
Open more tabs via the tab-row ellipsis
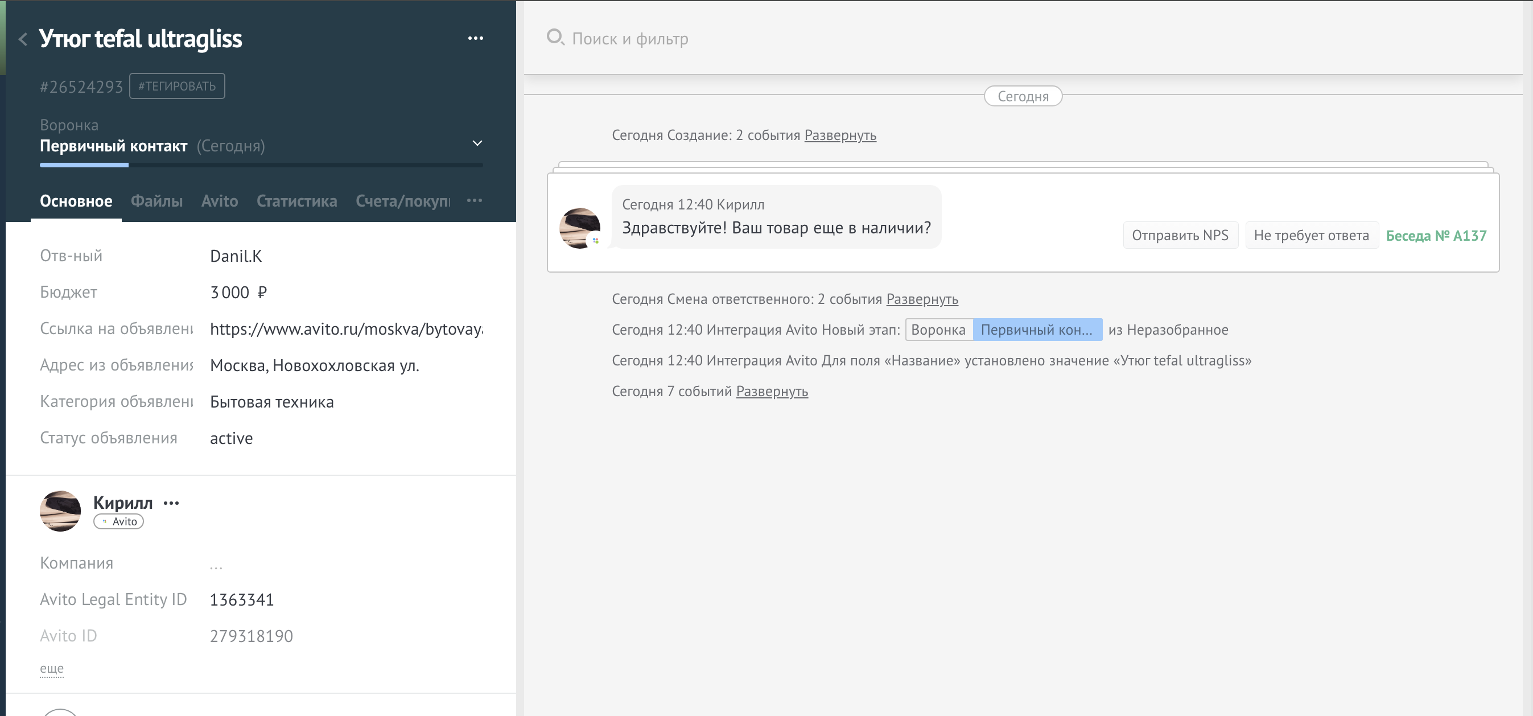tap(475, 200)
